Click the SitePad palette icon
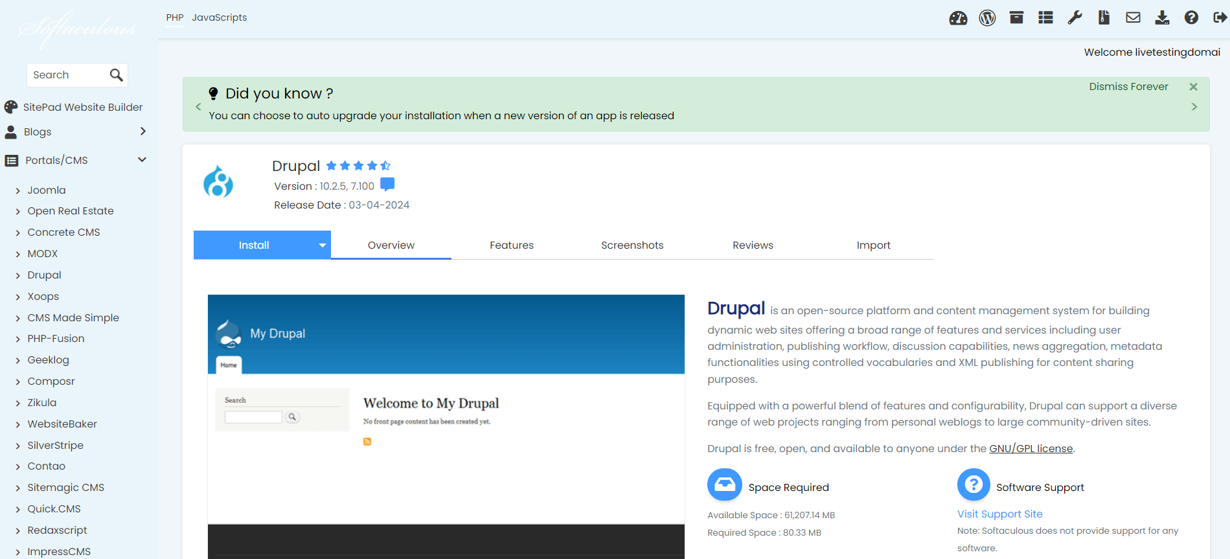The height and width of the screenshot is (559, 1230). (x=11, y=107)
